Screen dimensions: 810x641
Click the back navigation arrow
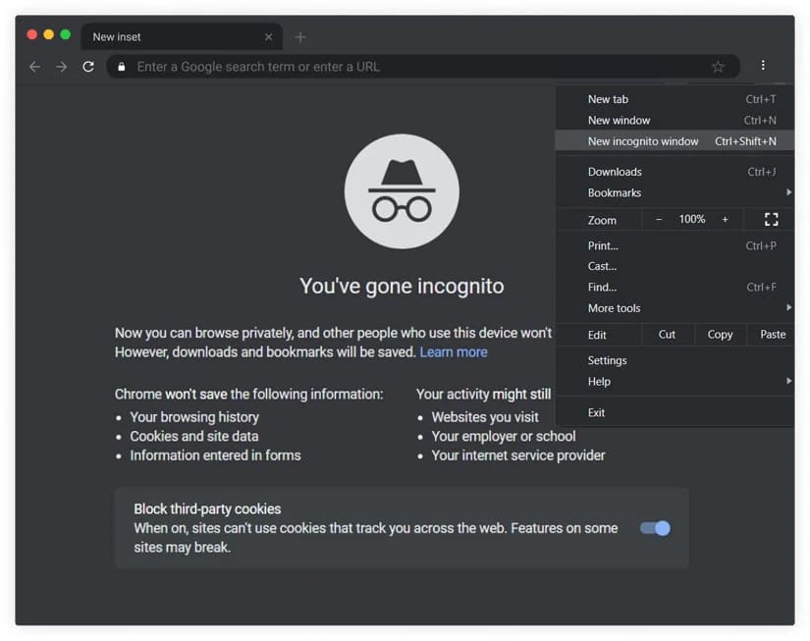pyautogui.click(x=34, y=67)
